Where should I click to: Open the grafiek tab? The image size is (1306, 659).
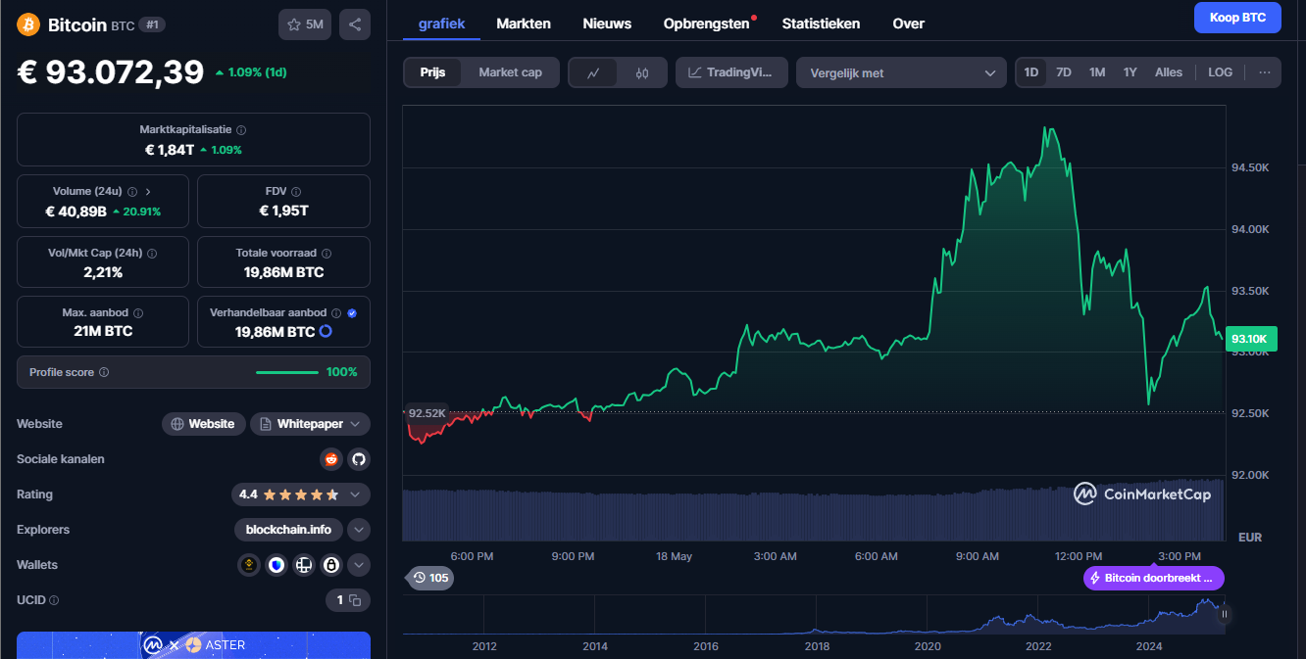coord(441,24)
